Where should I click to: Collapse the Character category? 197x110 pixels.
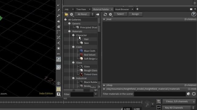(x=73, y=35)
